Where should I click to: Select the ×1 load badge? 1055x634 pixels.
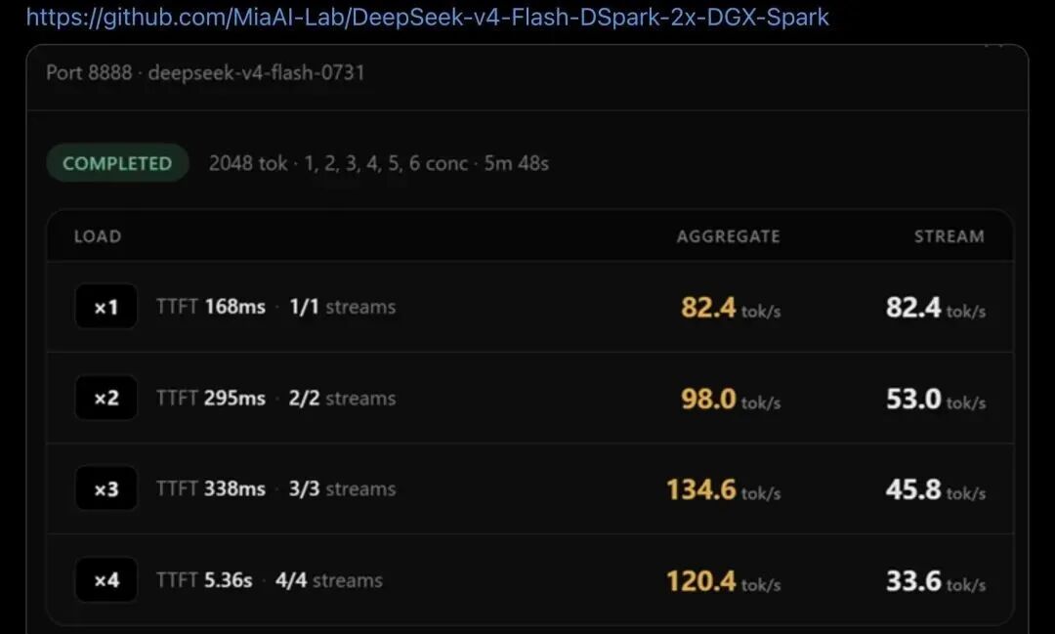(106, 307)
